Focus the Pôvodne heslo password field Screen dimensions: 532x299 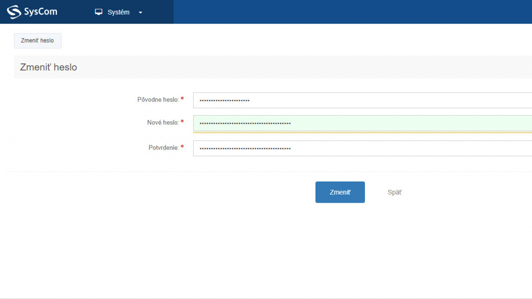click(362, 100)
